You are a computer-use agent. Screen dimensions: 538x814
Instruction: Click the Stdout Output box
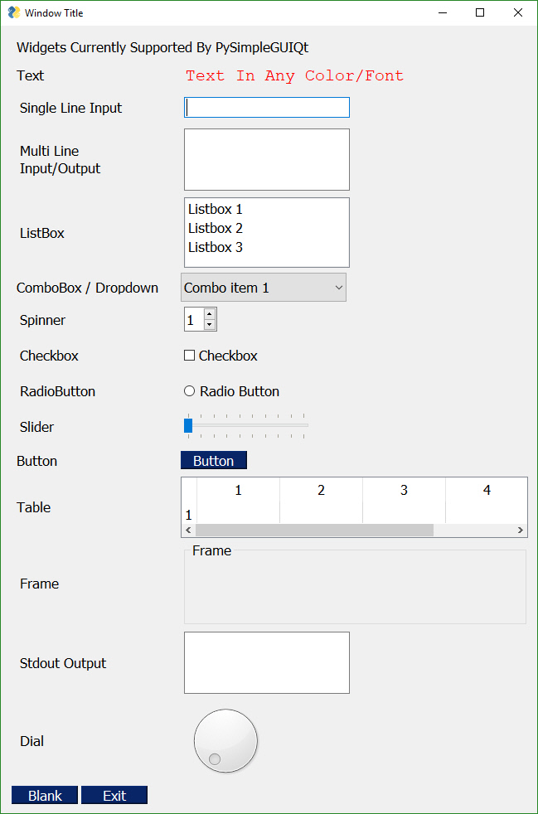[266, 662]
